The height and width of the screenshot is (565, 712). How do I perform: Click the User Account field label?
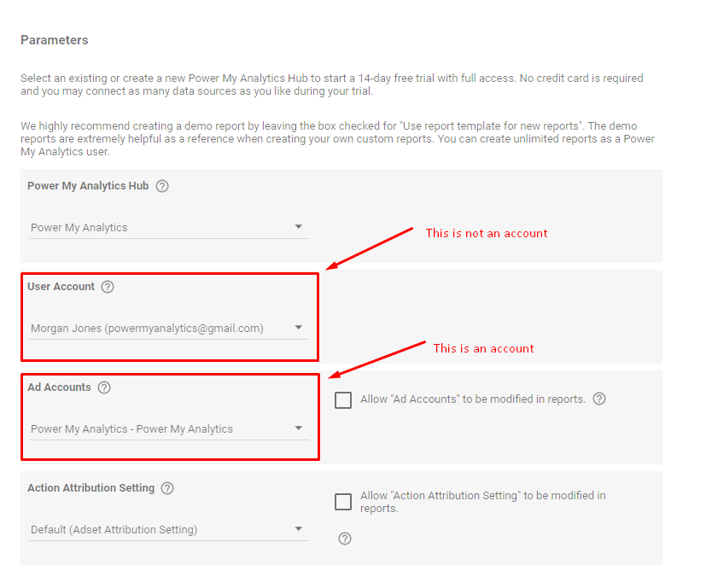coord(61,287)
